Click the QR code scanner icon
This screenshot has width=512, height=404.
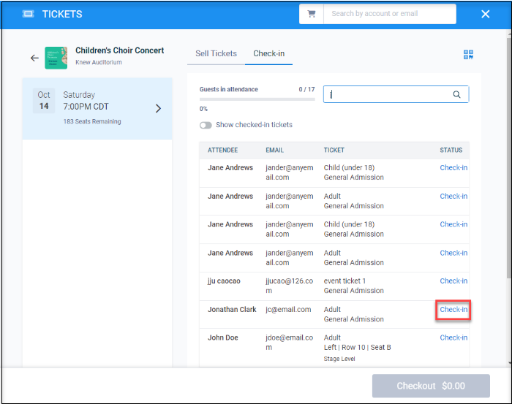[x=468, y=55]
